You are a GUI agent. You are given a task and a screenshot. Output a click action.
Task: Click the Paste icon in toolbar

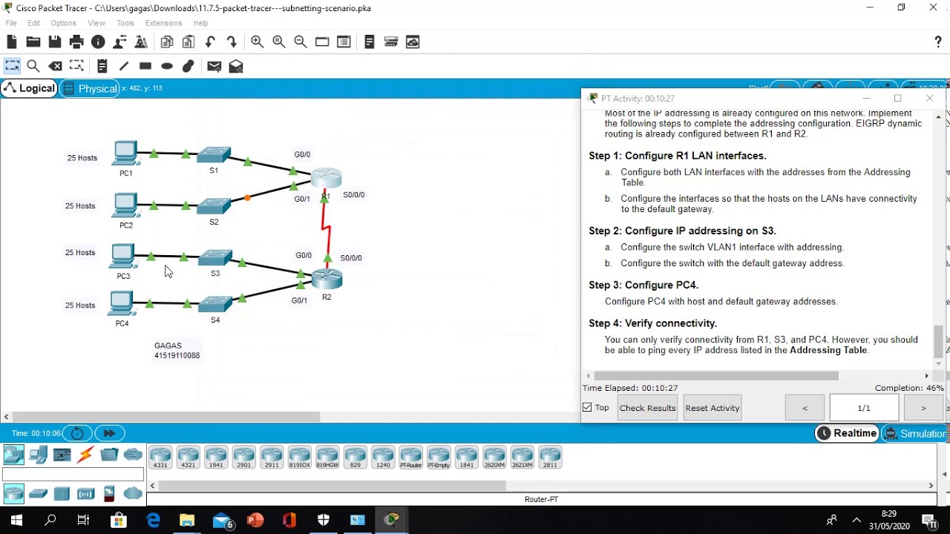pyautogui.click(x=189, y=42)
